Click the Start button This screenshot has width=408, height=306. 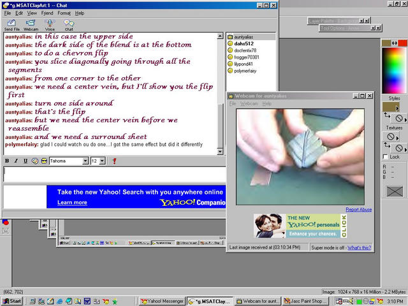tap(12, 301)
